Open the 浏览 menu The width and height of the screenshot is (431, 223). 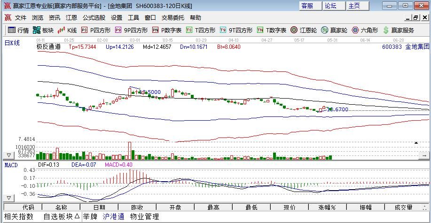[x=38, y=18]
